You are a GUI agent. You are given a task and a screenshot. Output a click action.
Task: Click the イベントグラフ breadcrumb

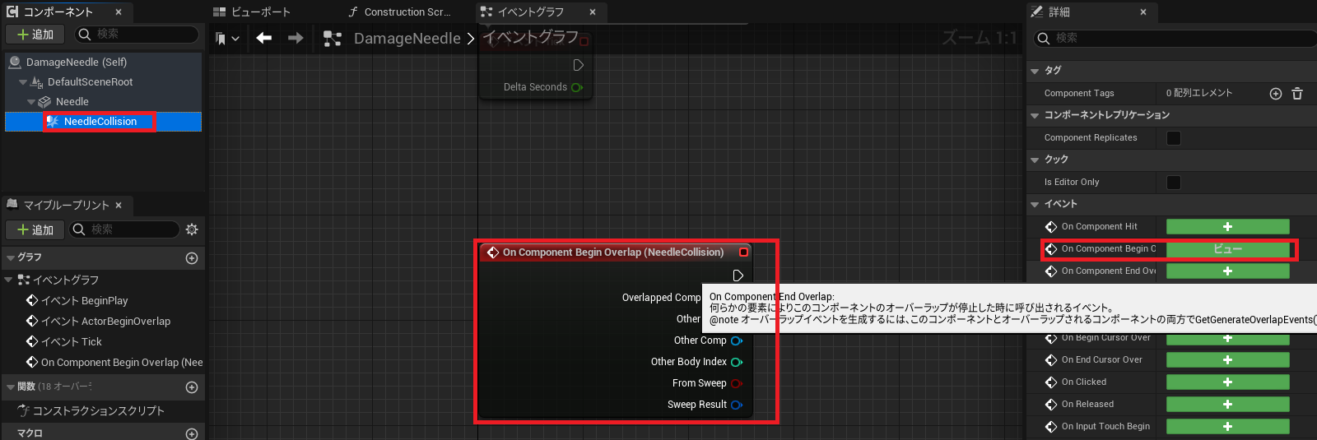(x=531, y=38)
